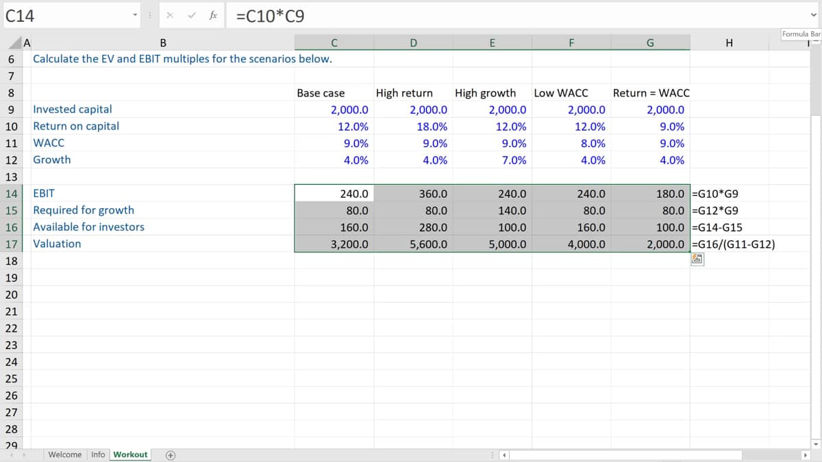822x462 pixels.
Task: Select High growth Growth cell 7.0%
Action: click(492, 160)
